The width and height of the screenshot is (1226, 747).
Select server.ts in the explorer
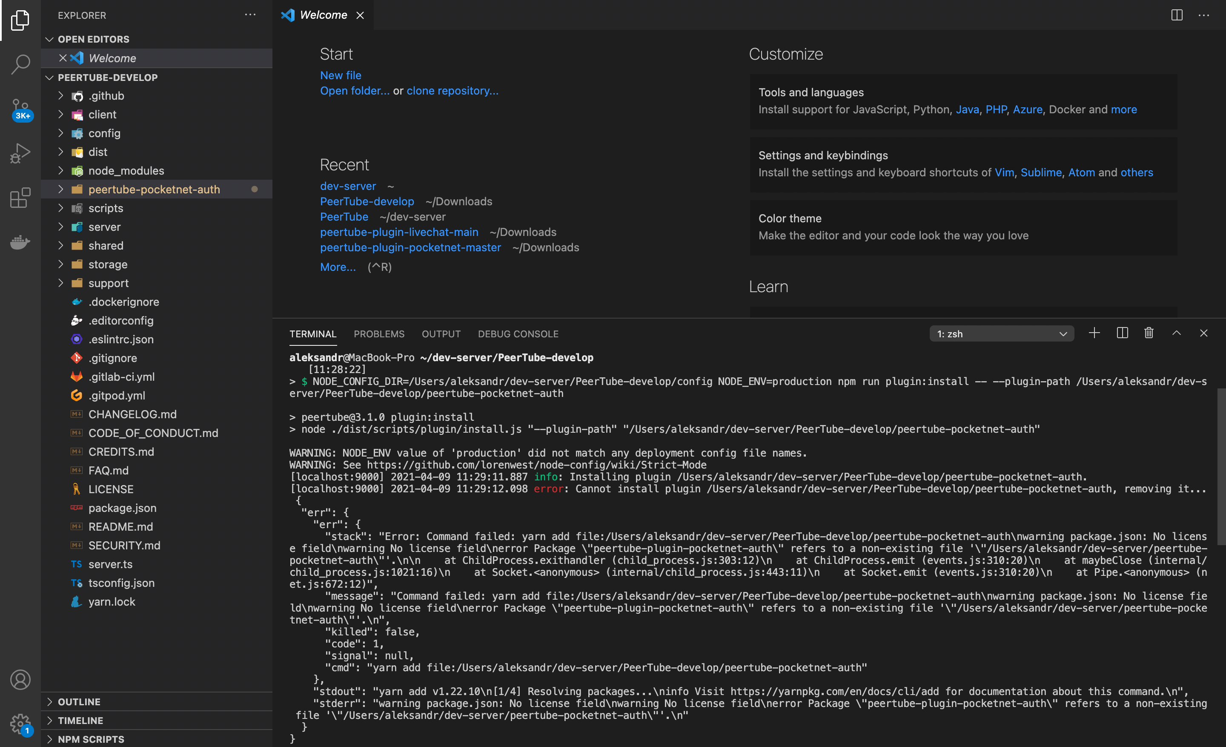tap(110, 564)
